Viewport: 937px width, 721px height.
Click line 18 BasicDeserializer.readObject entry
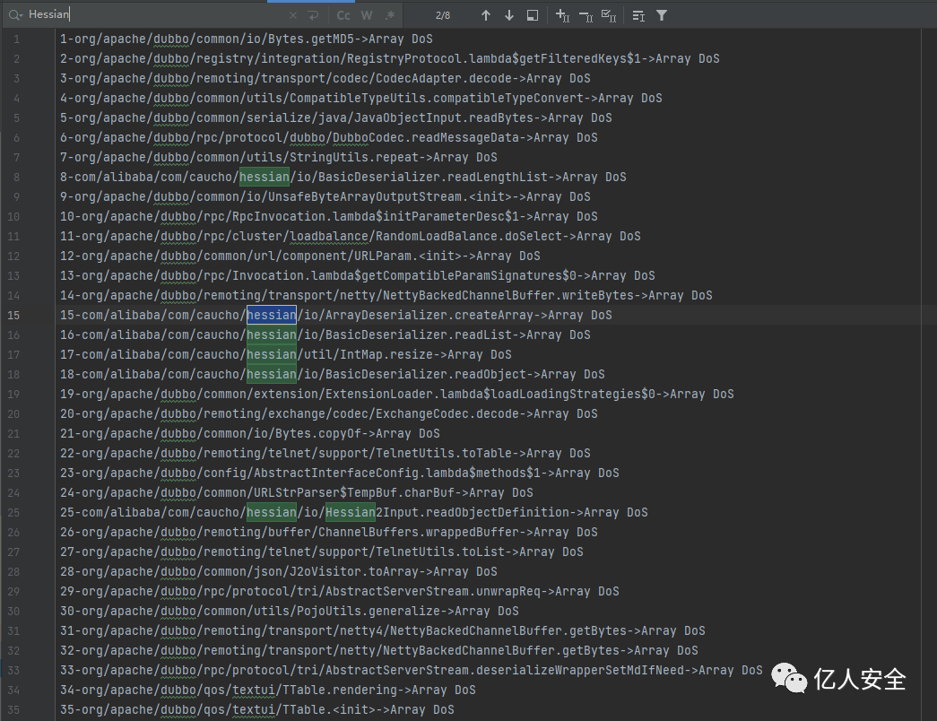333,374
